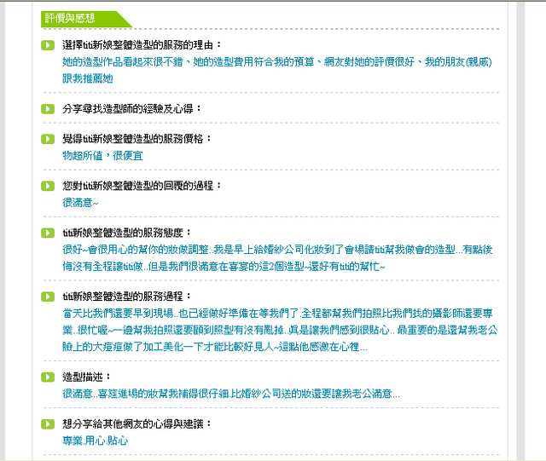This screenshot has height=461, width=546.
Task: Select heading titi新娘整體造型的服務態度
Action: pyautogui.click(x=127, y=233)
